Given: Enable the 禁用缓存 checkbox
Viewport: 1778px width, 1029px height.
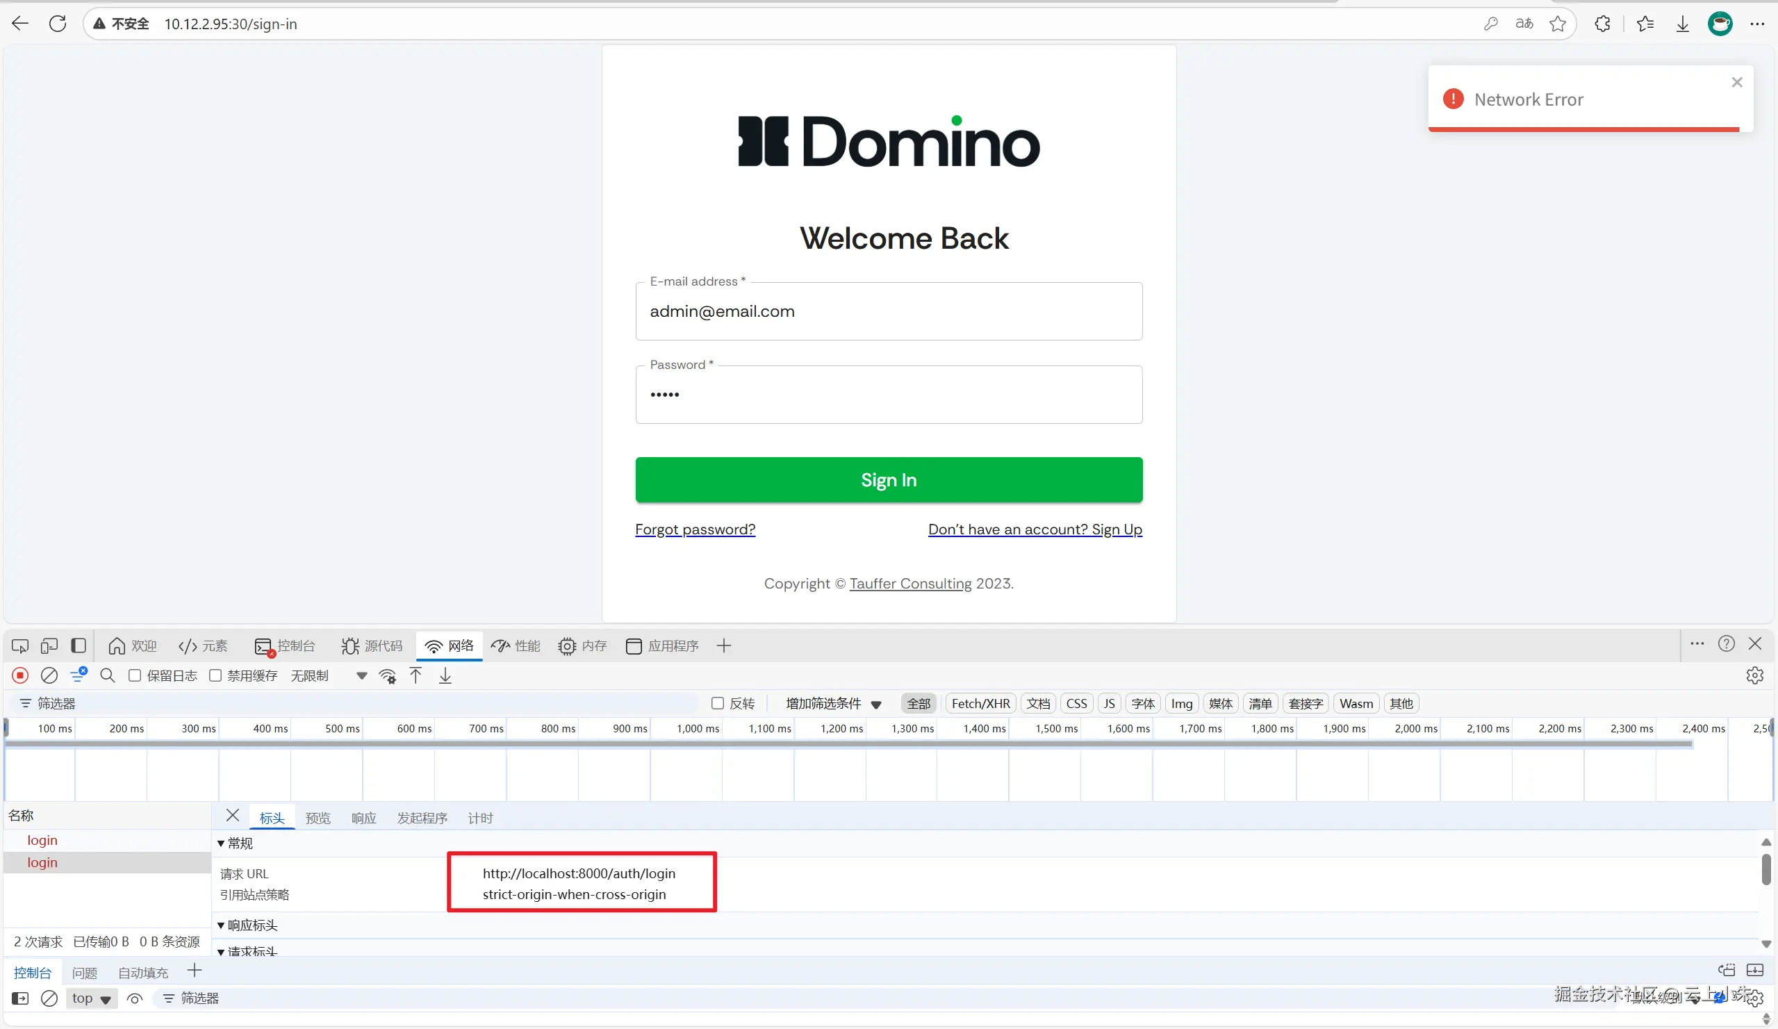Looking at the screenshot, I should click(x=215, y=675).
